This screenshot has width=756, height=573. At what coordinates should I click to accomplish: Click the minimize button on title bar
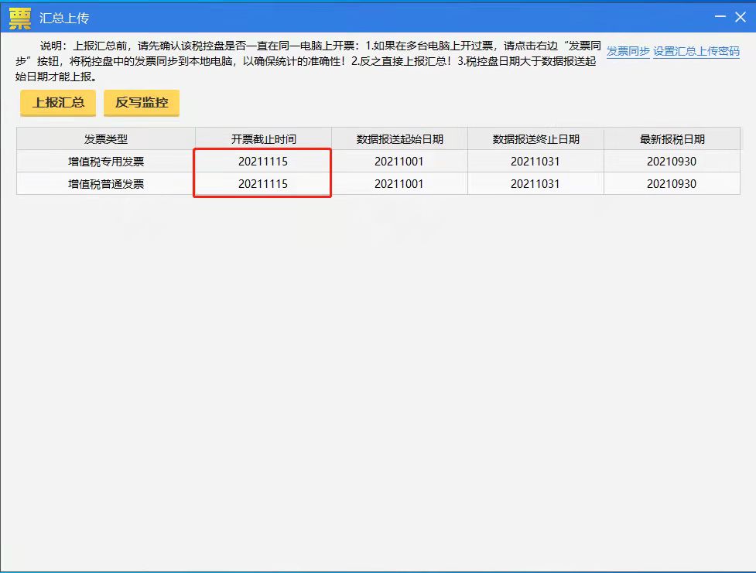click(x=720, y=17)
